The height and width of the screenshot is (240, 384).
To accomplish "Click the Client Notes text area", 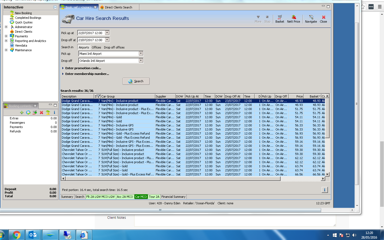I will [x=235, y=221].
